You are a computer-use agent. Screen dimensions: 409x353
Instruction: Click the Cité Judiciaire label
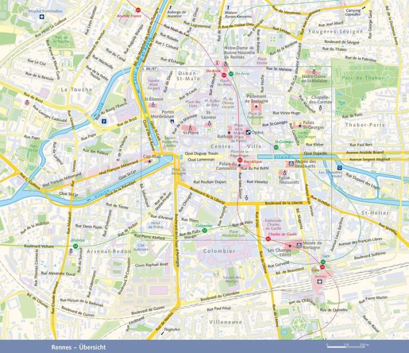pyautogui.click(x=141, y=247)
